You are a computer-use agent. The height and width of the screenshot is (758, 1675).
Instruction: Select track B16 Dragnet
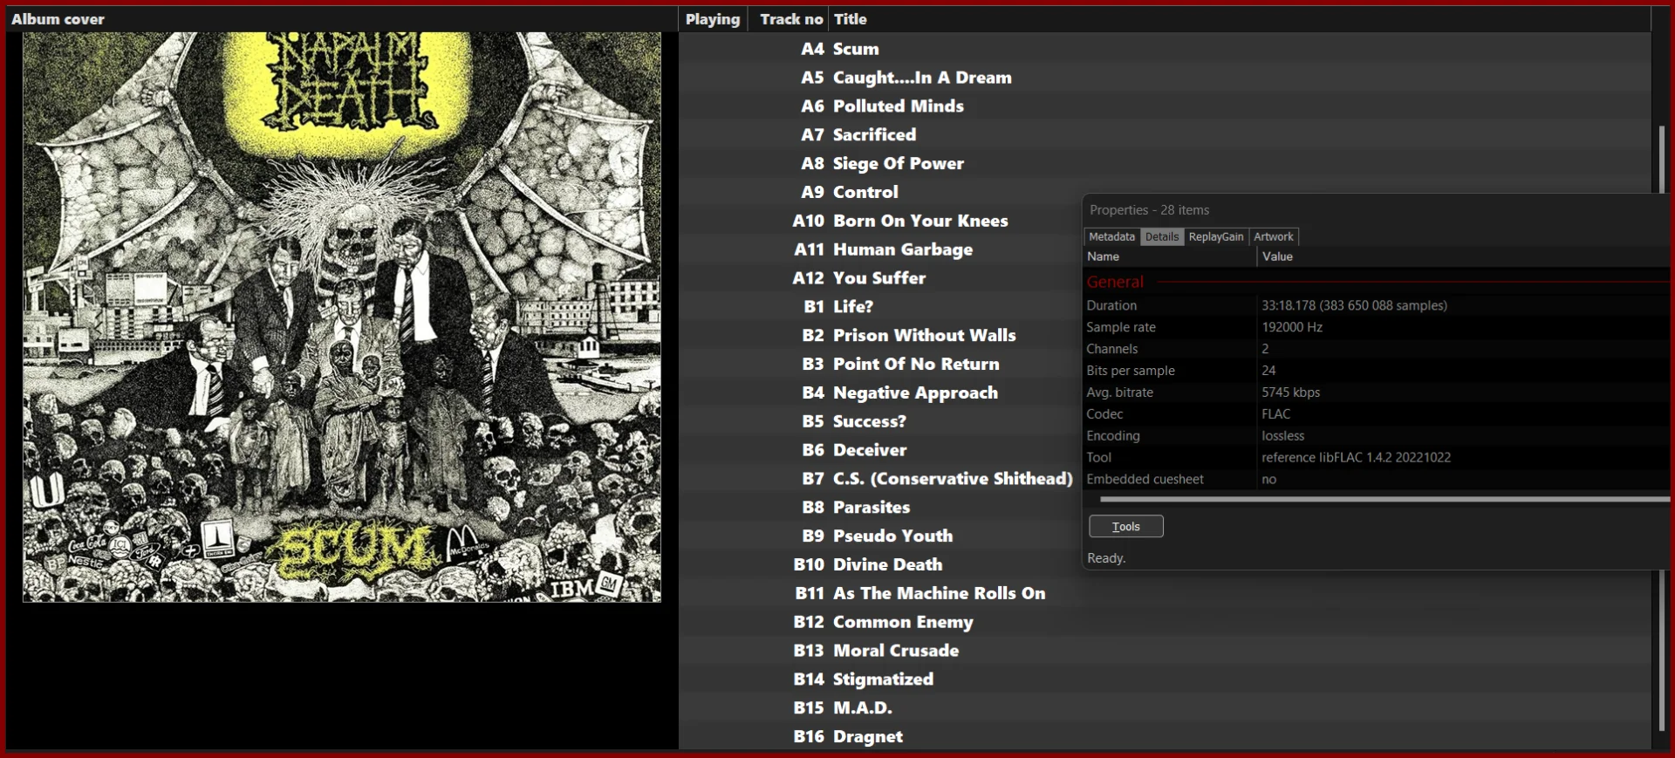coord(1164,736)
